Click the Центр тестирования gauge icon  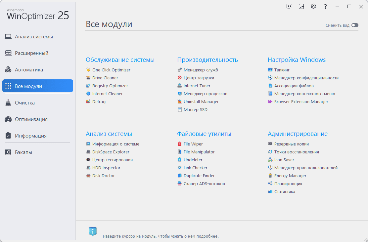pyautogui.click(x=88, y=160)
